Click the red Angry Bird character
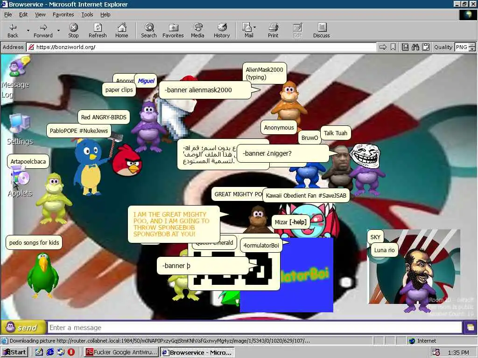The image size is (478, 358). (127, 160)
